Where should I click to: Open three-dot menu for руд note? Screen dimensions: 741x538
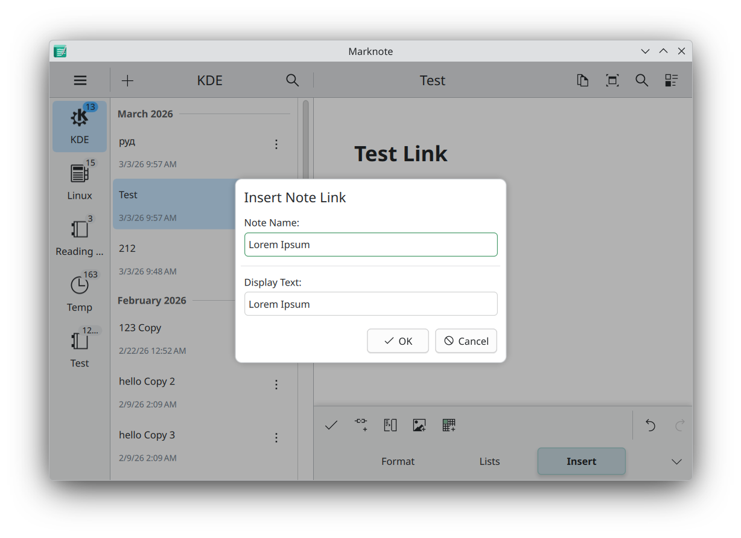[276, 144]
